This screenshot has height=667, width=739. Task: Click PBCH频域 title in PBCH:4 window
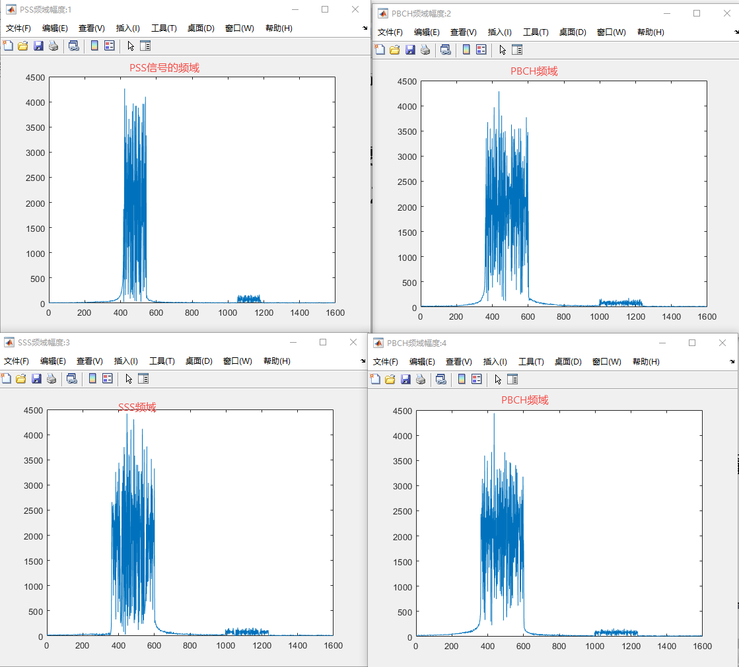(524, 400)
